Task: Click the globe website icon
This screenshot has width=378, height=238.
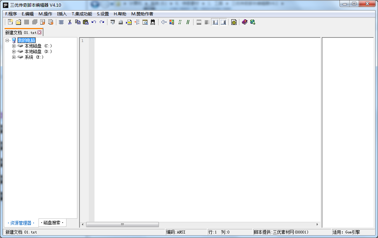Action: [253, 22]
